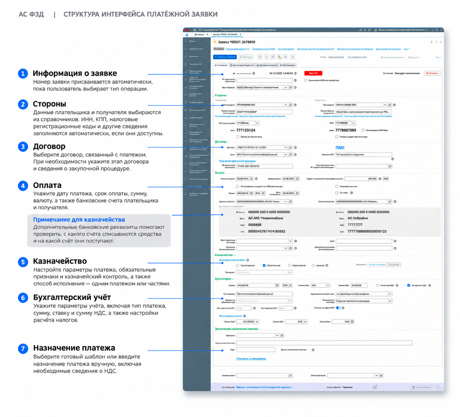Tick the third-party checkbox under recipient code 7778887589
This screenshot has height=417, width=460.
pyautogui.click(x=336, y=137)
